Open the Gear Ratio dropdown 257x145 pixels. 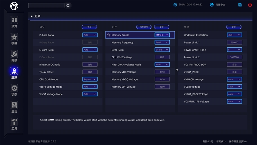[x=162, y=50]
